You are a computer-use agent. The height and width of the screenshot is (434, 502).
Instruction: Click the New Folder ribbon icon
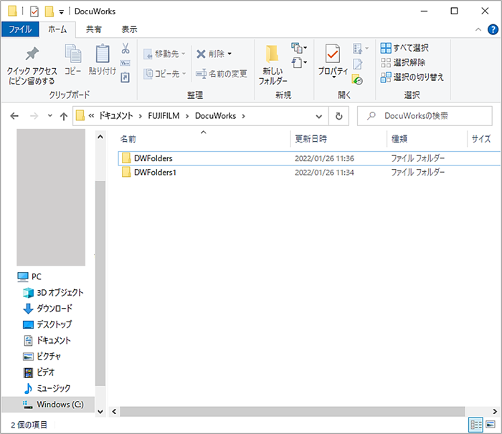(272, 54)
